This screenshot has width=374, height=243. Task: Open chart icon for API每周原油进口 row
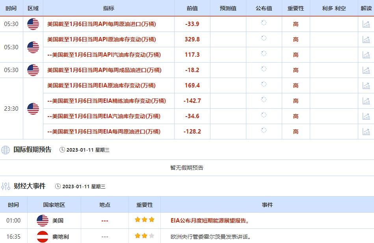click(x=366, y=24)
